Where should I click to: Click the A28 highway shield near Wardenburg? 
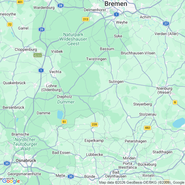coord(61,6)
